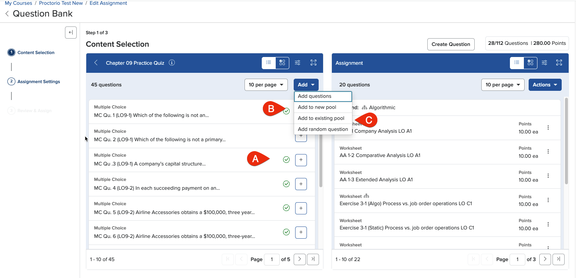Go back using Question Bank arrow
This screenshot has height=278, width=576.
point(7,14)
